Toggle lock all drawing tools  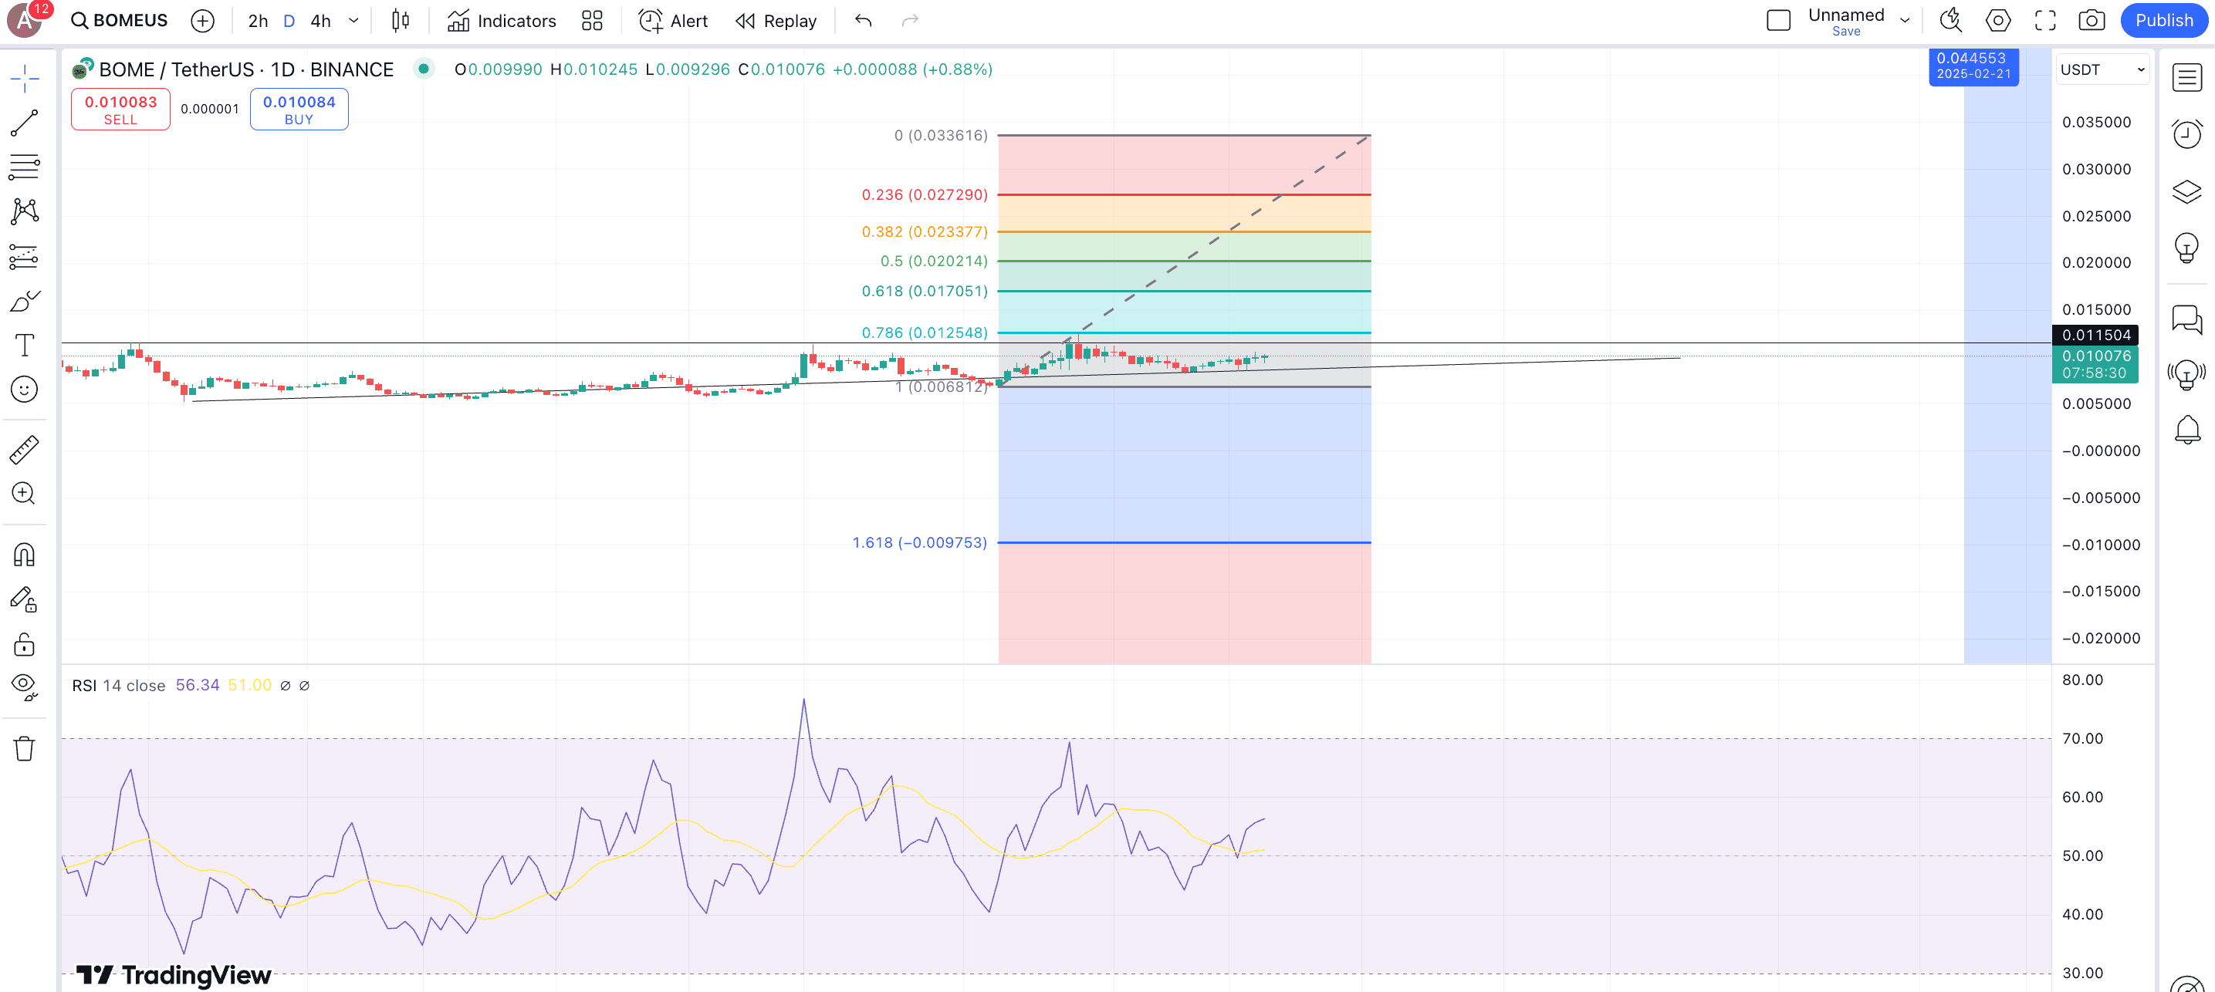[24, 644]
